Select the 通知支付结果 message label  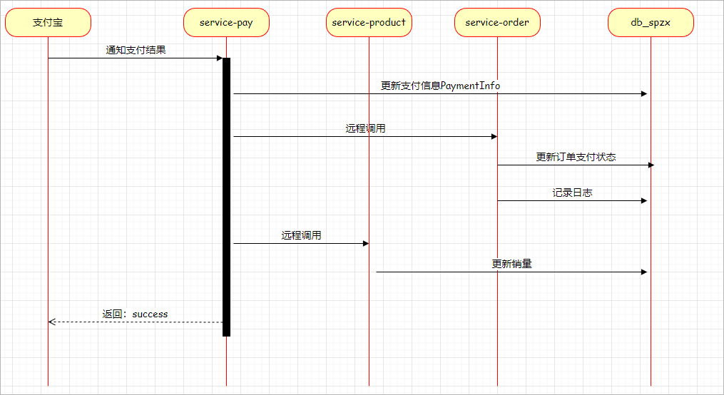pos(136,50)
